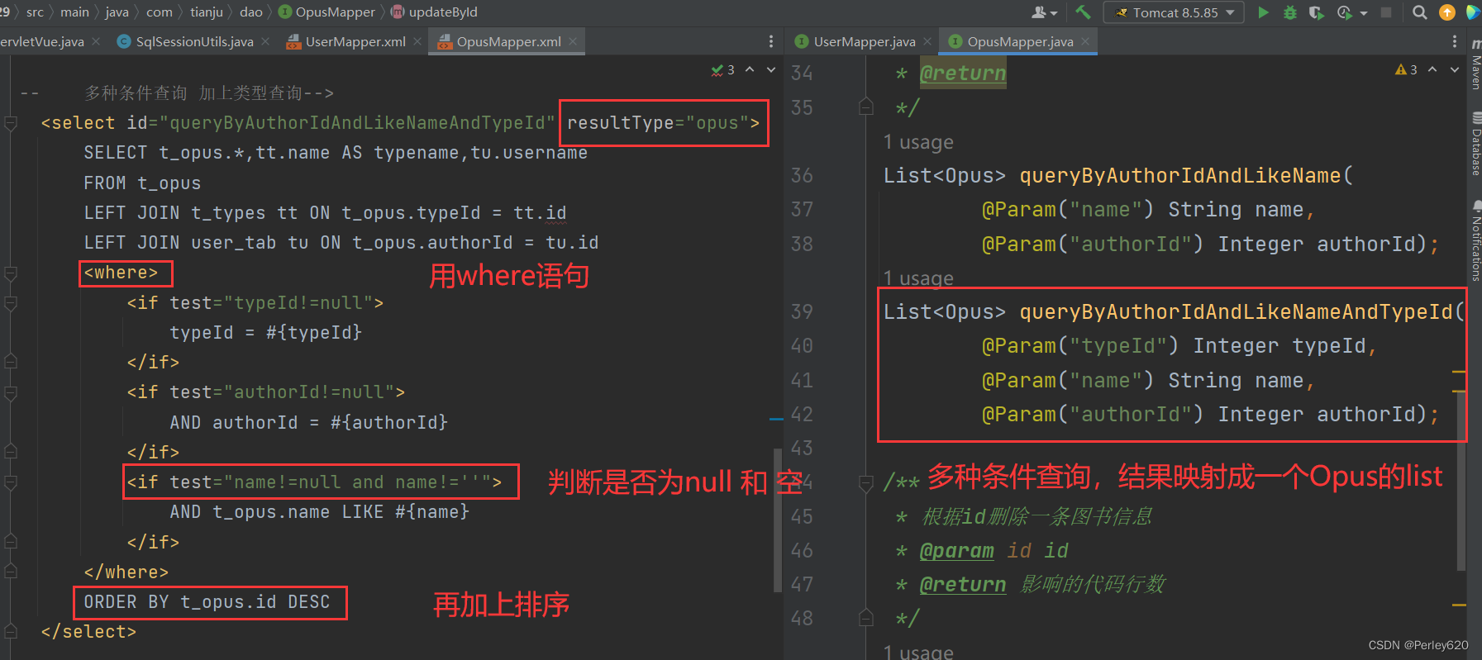The image size is (1482, 660).
Task: Open the Notifications tool window
Action: [x=1475, y=240]
